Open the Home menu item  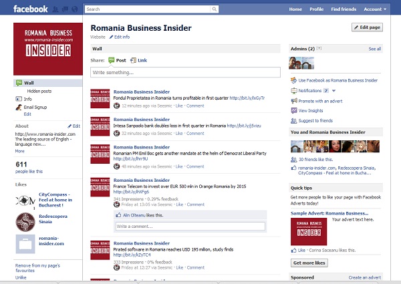[x=295, y=9]
